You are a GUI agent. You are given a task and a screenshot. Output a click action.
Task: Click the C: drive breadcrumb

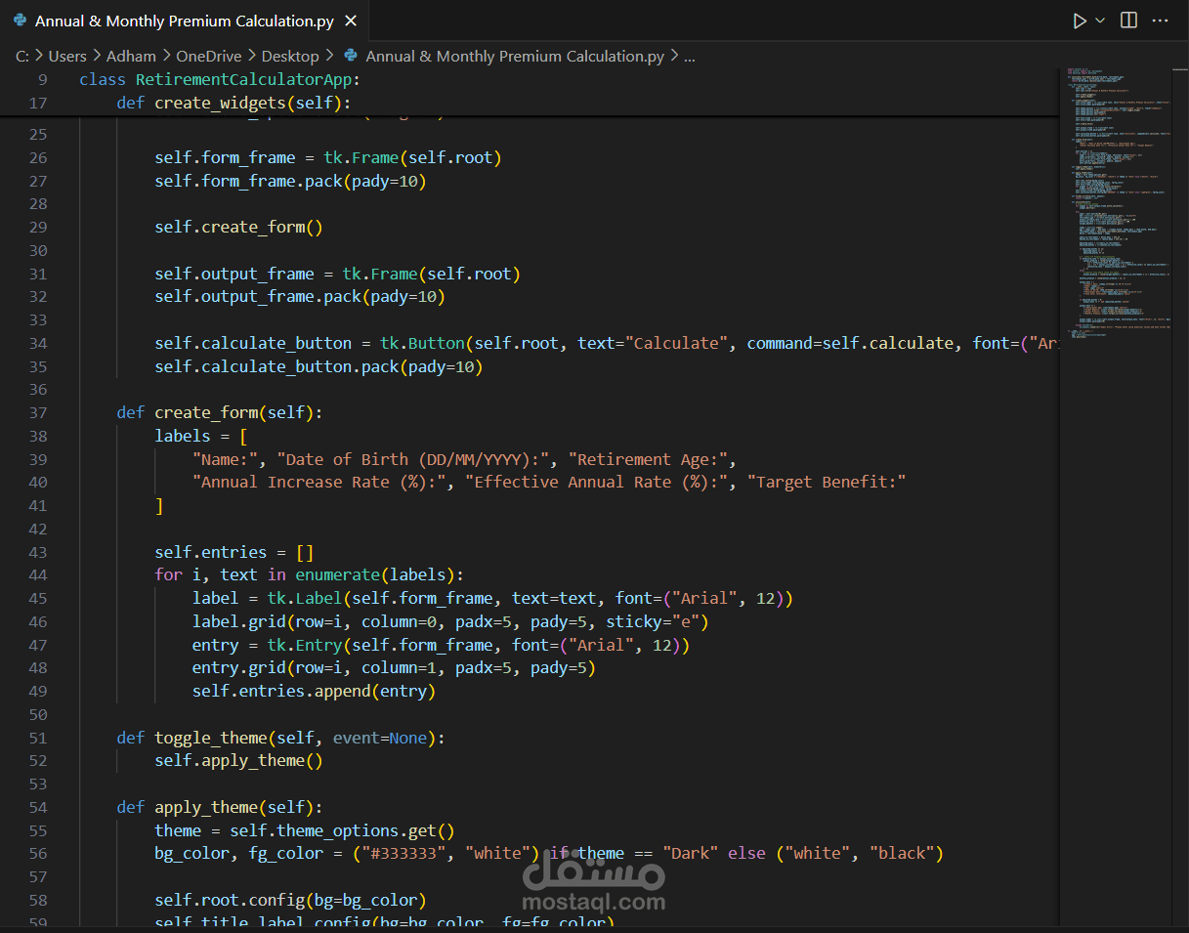coord(22,57)
